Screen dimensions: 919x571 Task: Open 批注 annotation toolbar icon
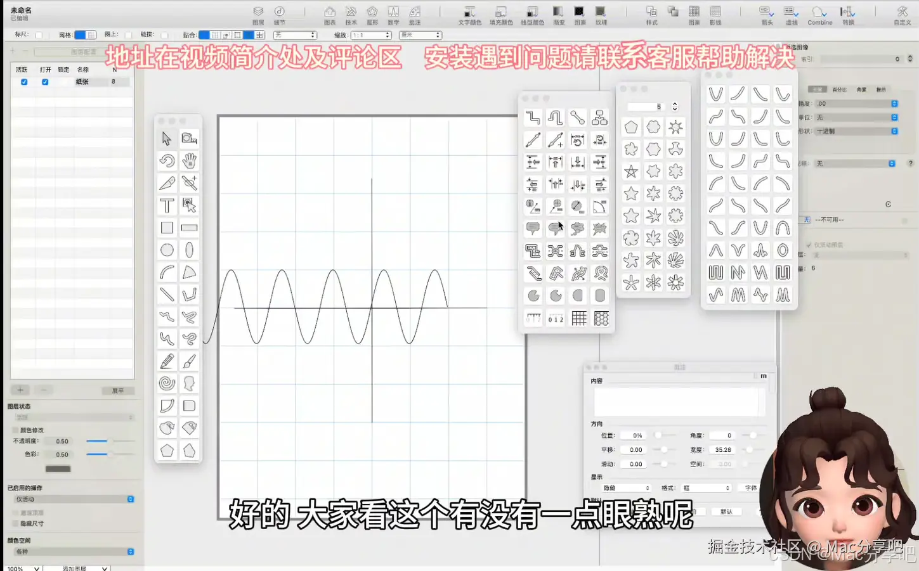pos(415,15)
